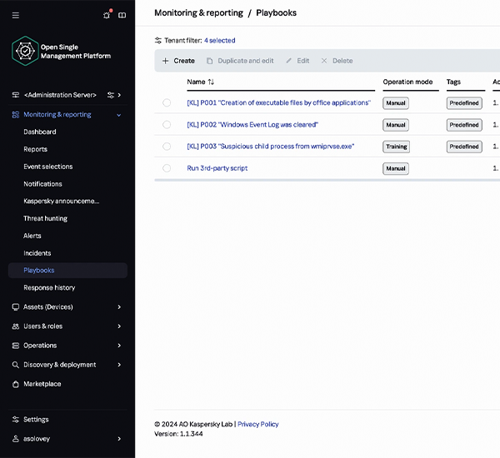Click the Create playbook button
The image size is (500, 458).
click(178, 61)
